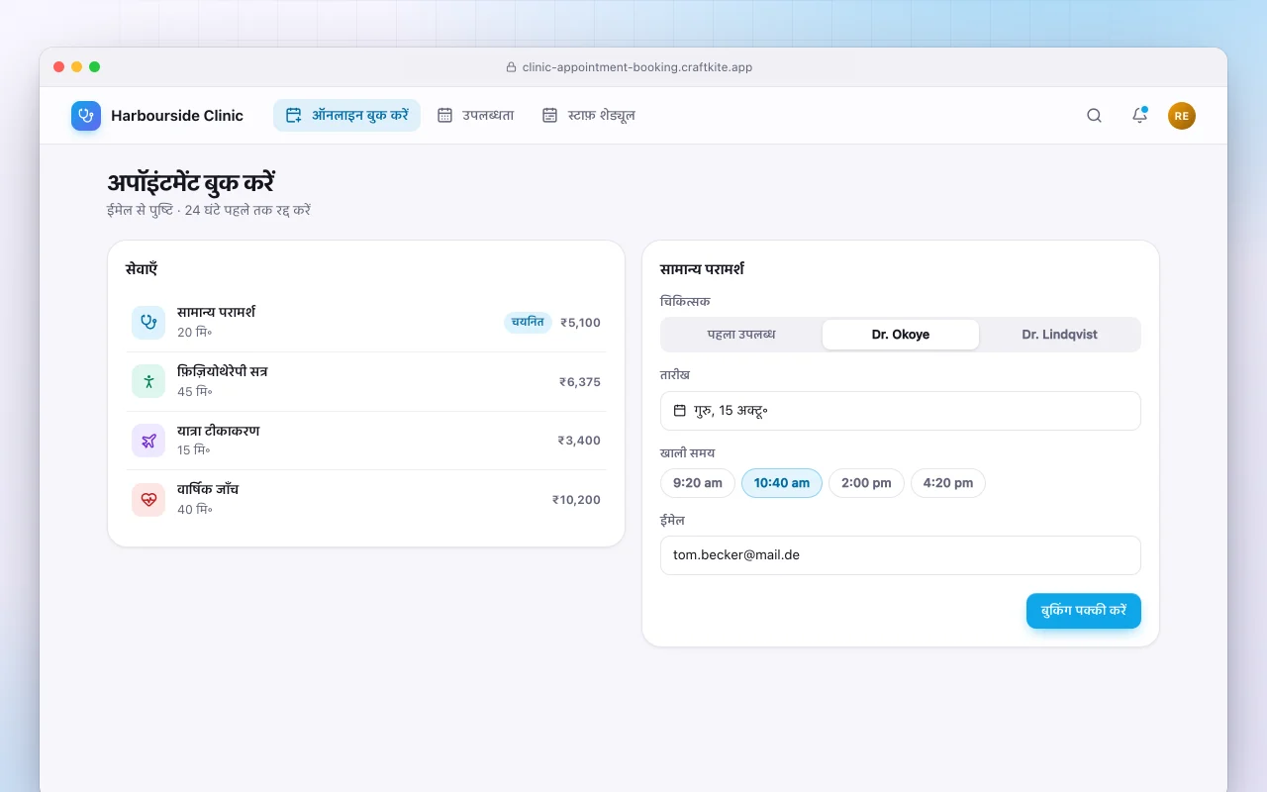Pick the 2:00 pm time slot
The width and height of the screenshot is (1267, 792).
click(x=866, y=483)
